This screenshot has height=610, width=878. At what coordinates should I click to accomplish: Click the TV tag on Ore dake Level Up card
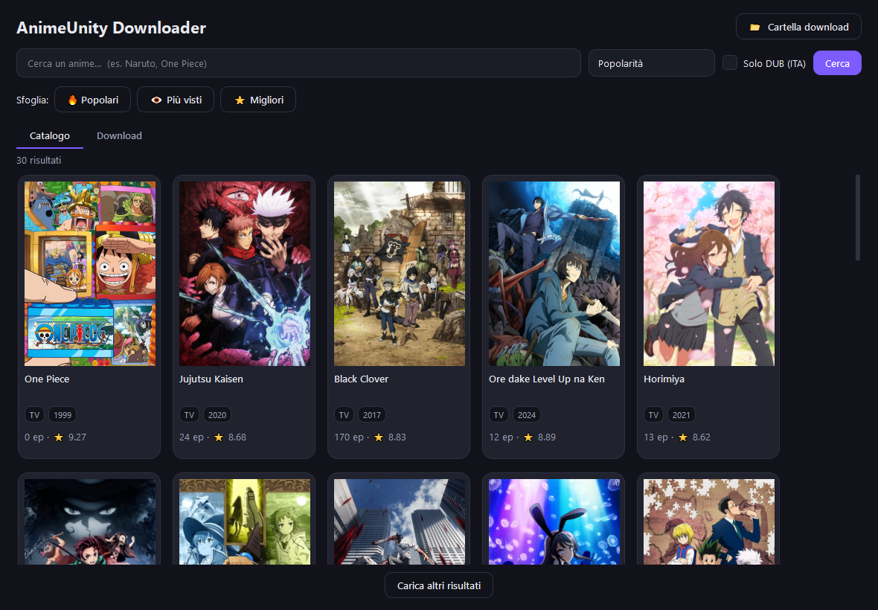coord(499,414)
